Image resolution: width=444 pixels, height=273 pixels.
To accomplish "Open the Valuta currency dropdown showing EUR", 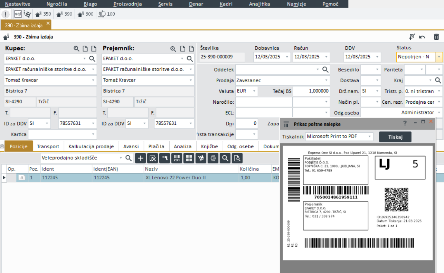I will coord(254,91).
